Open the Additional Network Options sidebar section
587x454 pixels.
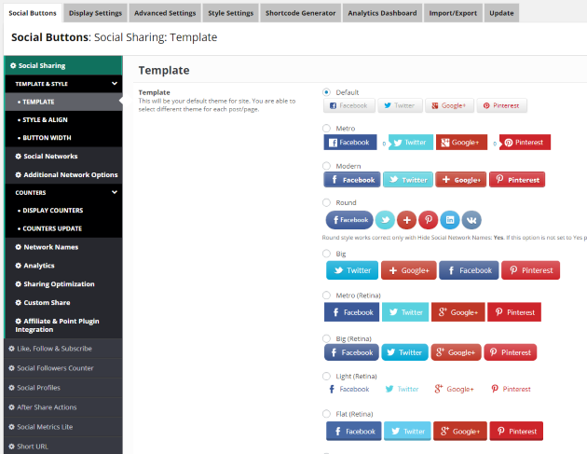click(63, 174)
